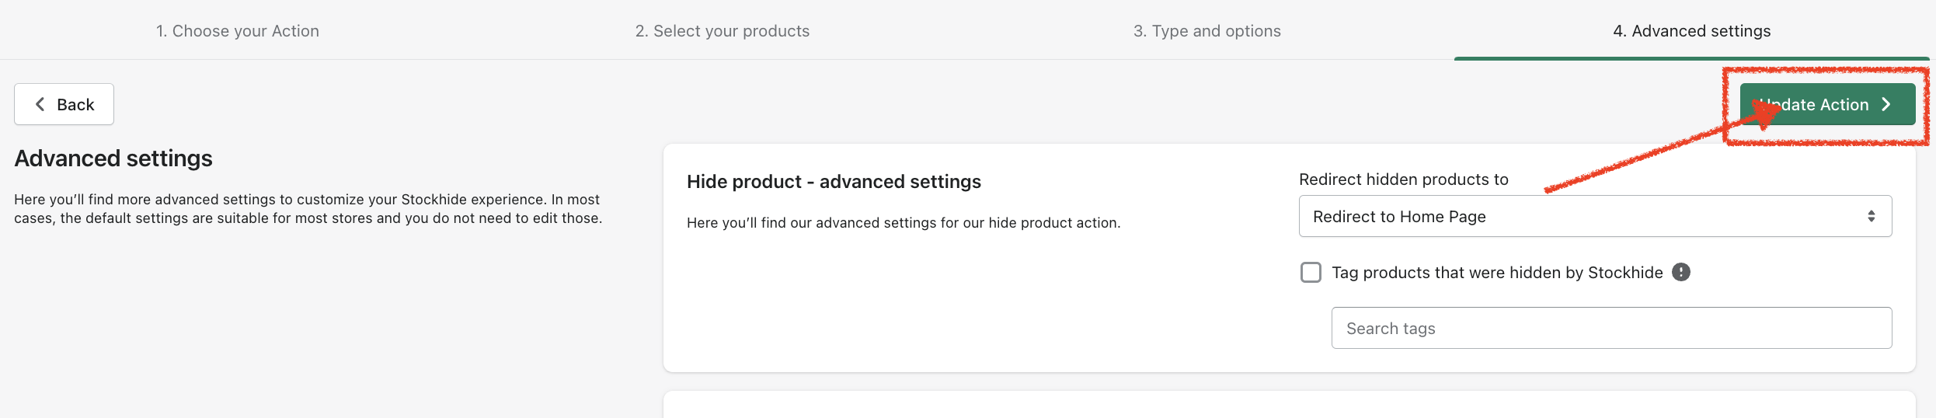The width and height of the screenshot is (1936, 418).
Task: Click the info icon beside Tag products
Action: click(x=1681, y=272)
